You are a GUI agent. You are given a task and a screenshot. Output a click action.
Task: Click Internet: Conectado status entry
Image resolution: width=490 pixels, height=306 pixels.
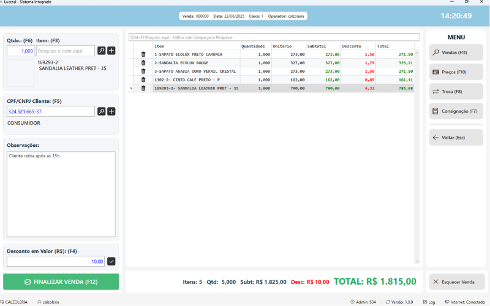[465, 302]
